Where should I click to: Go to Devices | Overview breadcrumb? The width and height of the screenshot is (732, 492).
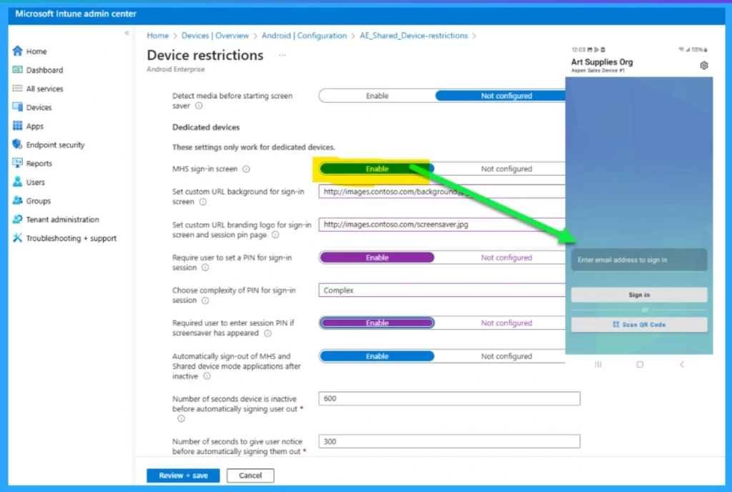tap(215, 36)
